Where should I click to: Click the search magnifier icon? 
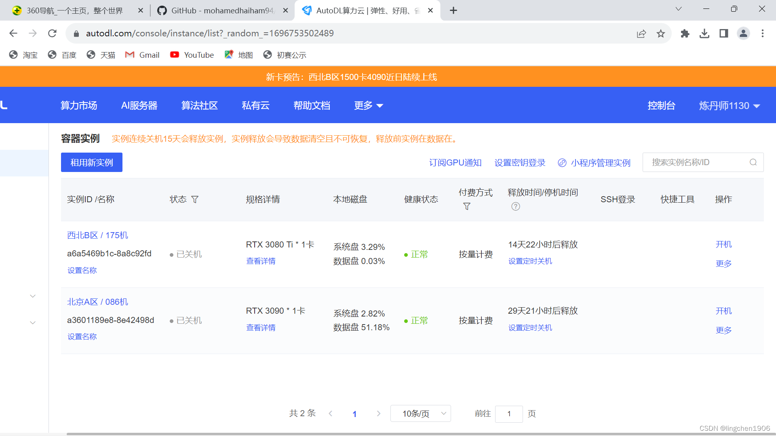coord(753,162)
